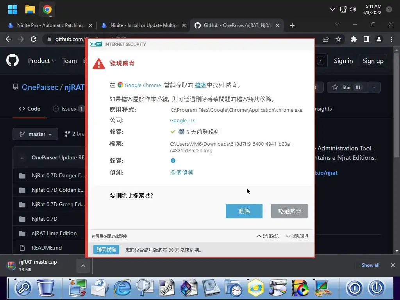Collapse the 詳細資訊 details section
400x300 pixels.
pyautogui.click(x=268, y=236)
